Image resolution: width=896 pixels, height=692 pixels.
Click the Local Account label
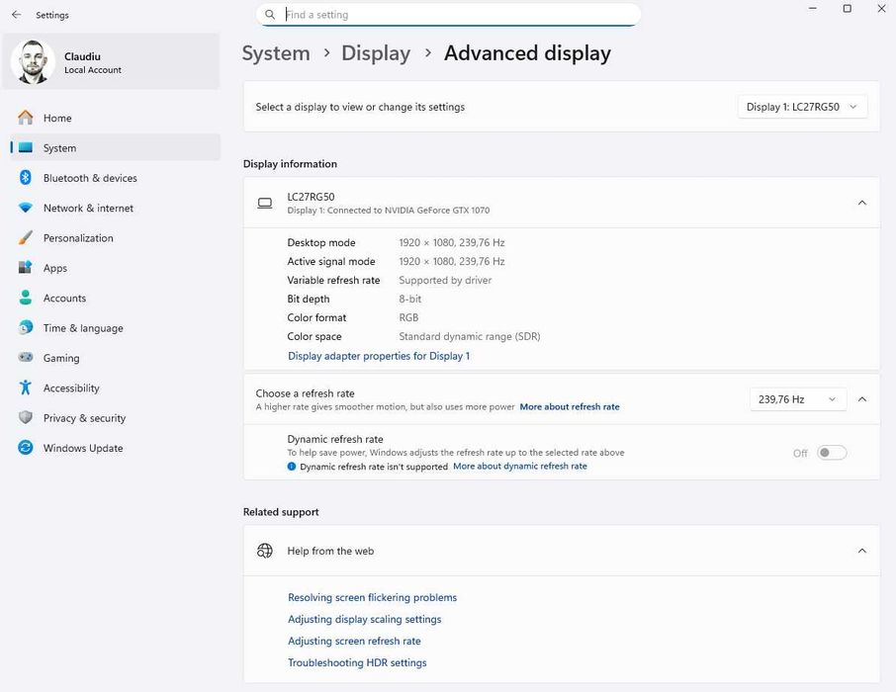pos(93,70)
